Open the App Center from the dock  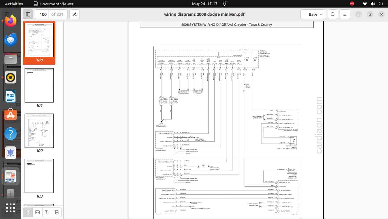point(10,115)
